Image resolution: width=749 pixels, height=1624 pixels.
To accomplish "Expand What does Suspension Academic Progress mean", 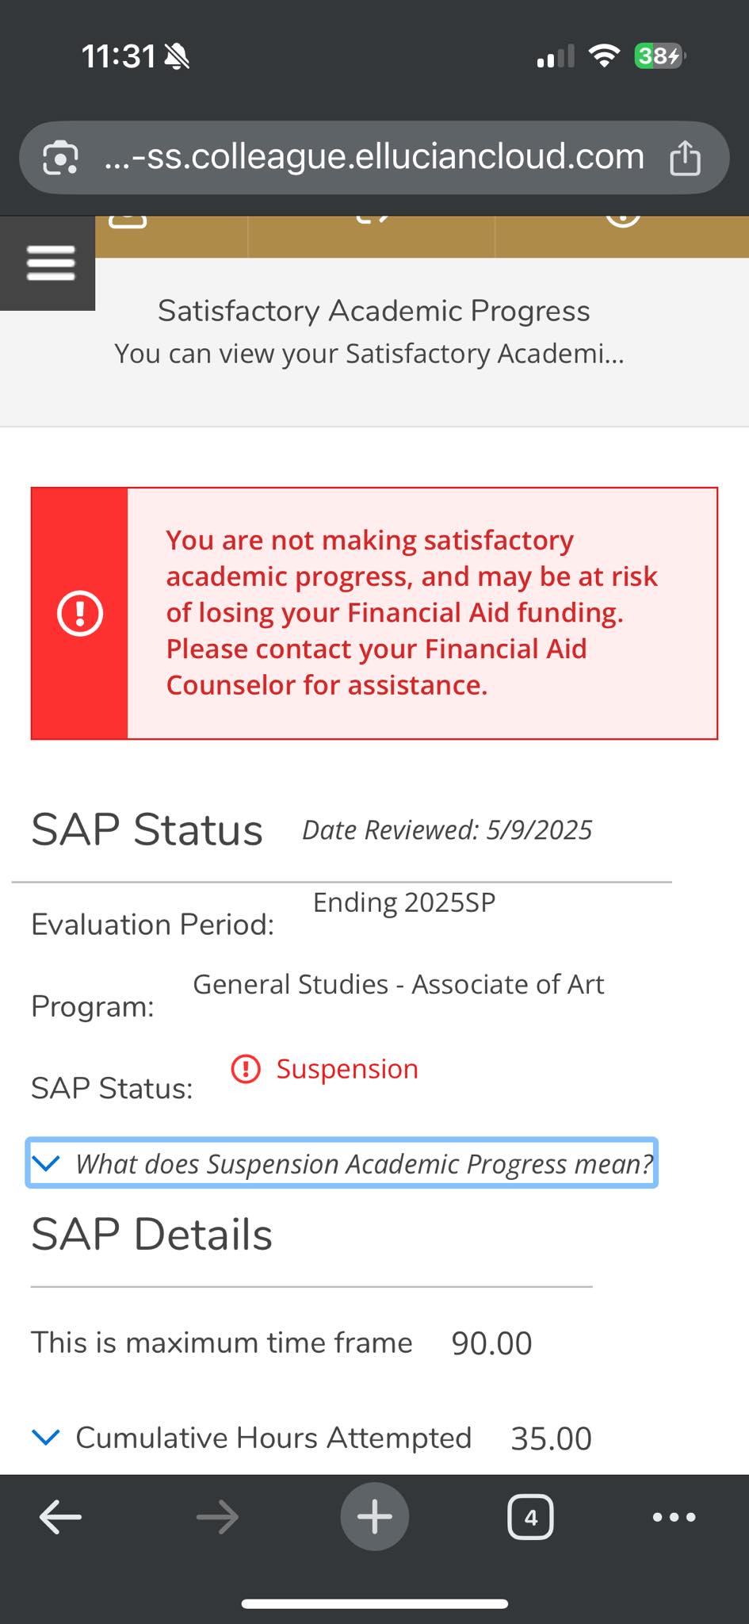I will [342, 1163].
